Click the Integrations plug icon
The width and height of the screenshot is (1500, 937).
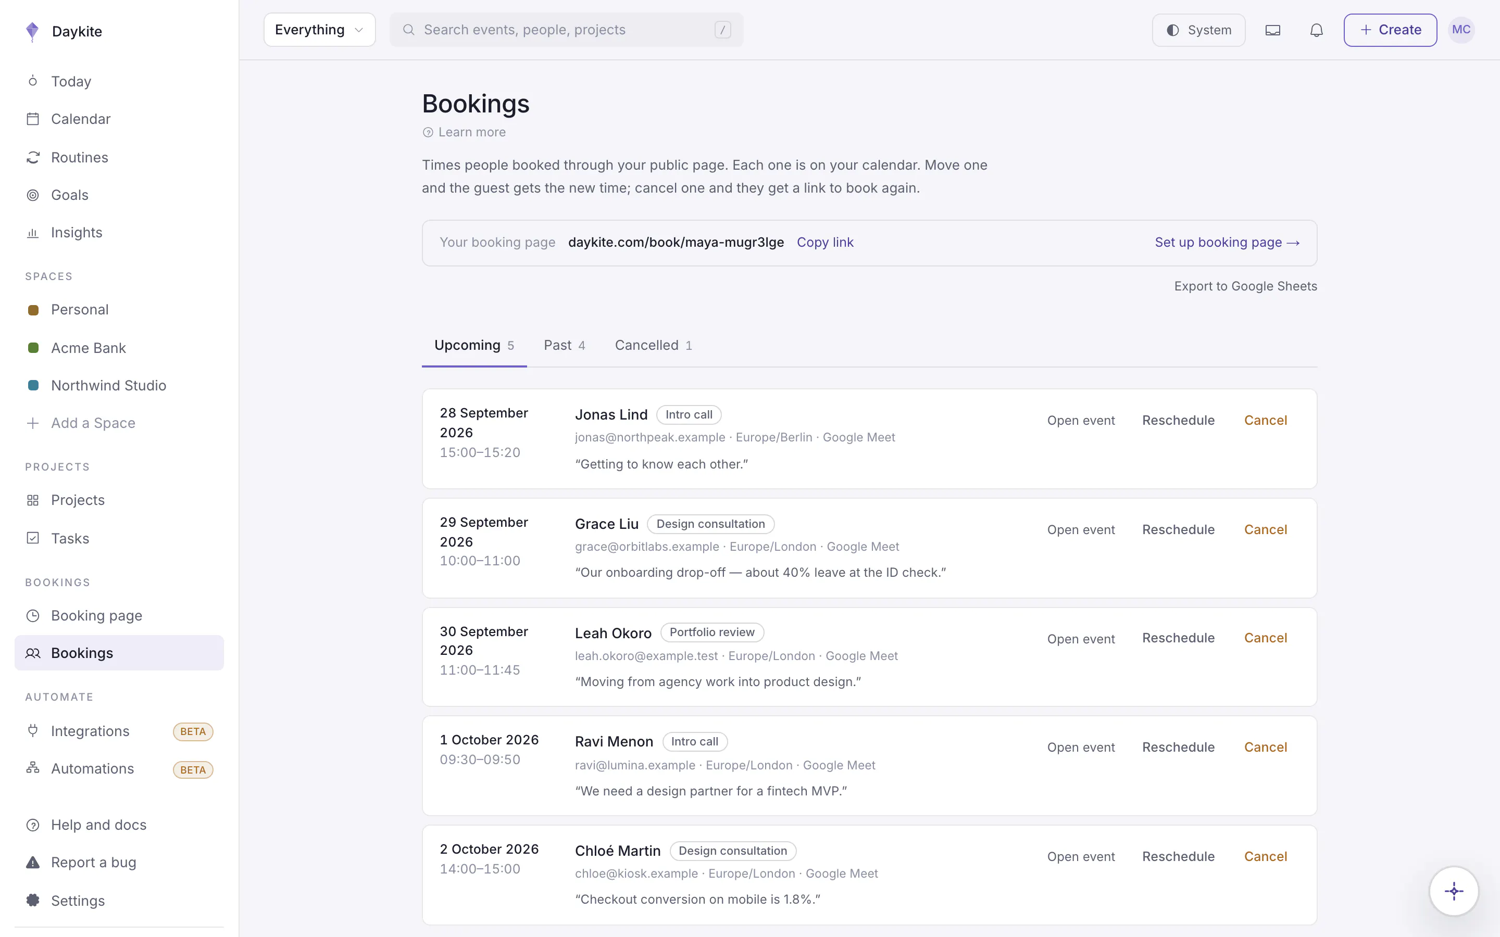(33, 731)
